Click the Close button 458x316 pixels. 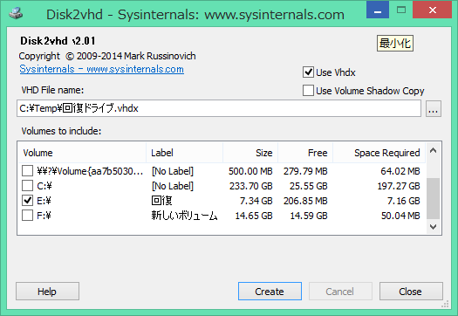point(411,292)
